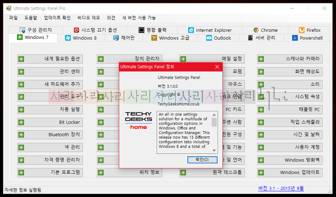Open 자격 증명 관리자
Screen dimensions: 336x197
[x=50, y=160]
